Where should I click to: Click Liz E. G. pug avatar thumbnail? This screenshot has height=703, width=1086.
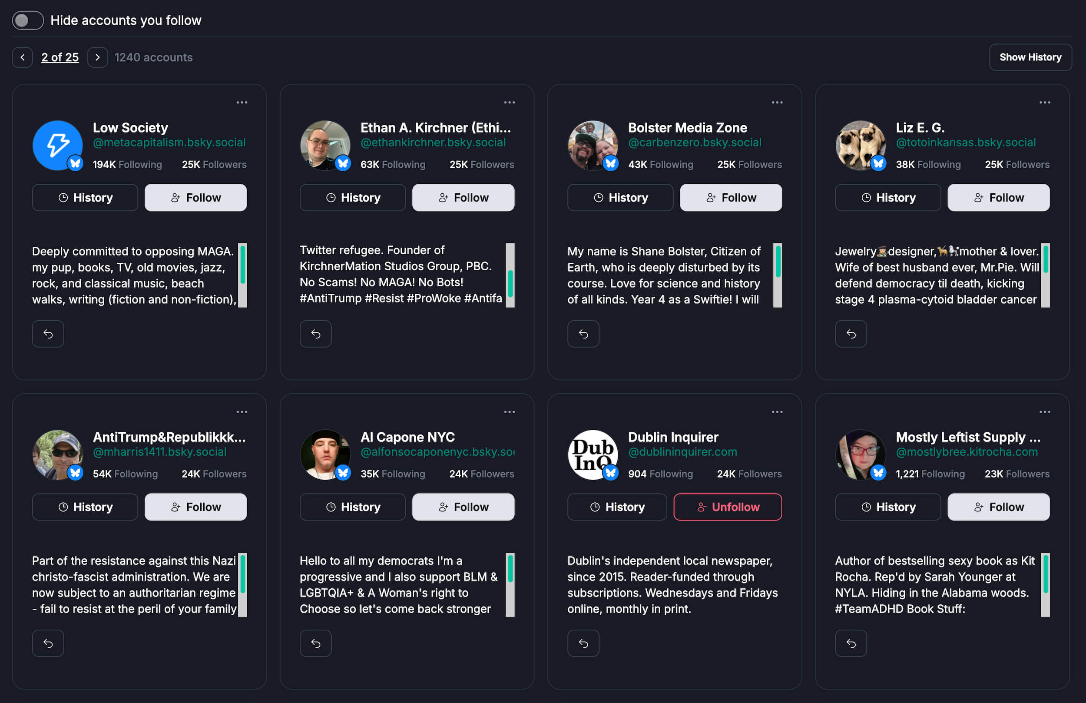(x=860, y=145)
